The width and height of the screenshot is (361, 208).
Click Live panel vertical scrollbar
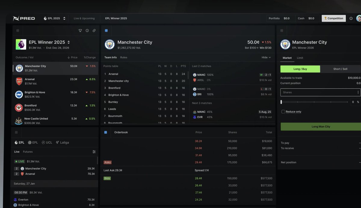tap(97, 160)
